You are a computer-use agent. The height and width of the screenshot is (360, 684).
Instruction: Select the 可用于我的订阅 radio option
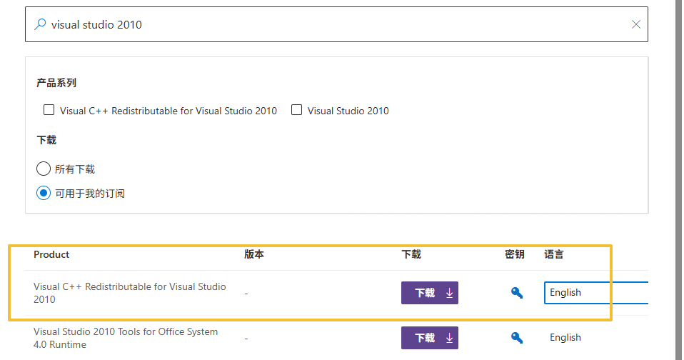click(x=44, y=193)
